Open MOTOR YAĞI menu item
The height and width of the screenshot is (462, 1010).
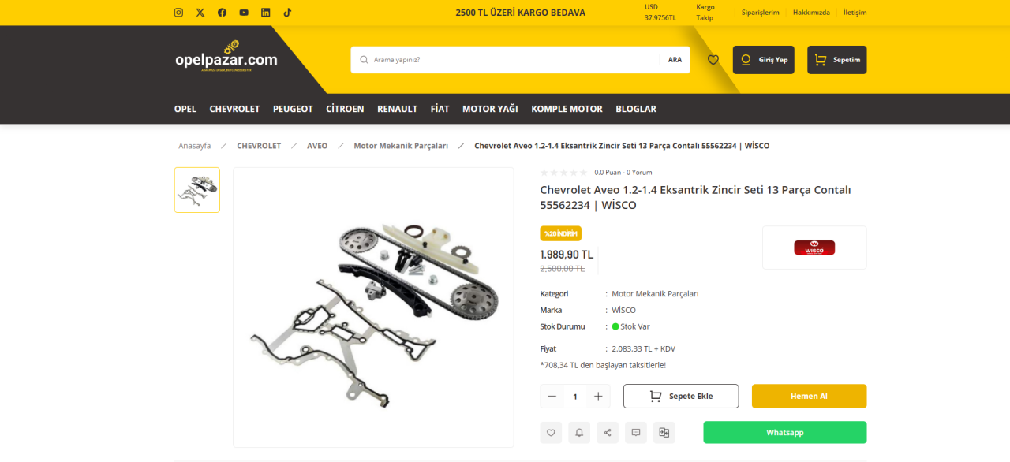(490, 109)
